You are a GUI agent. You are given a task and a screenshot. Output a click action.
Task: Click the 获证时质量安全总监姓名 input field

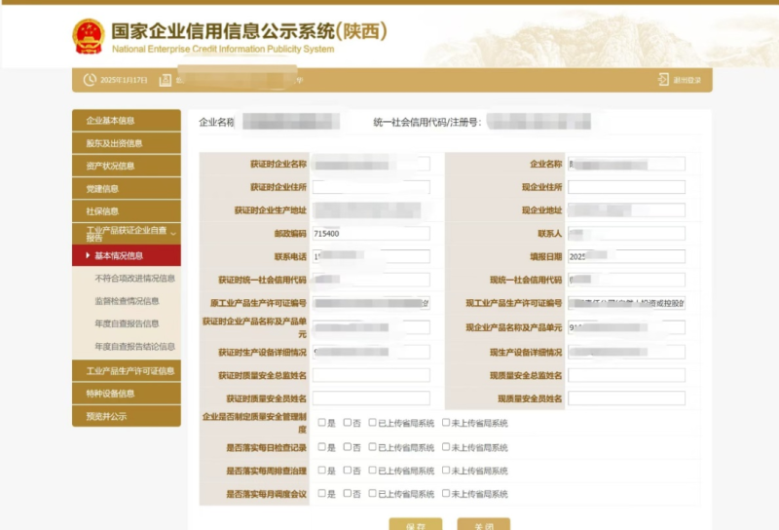pyautogui.click(x=371, y=375)
